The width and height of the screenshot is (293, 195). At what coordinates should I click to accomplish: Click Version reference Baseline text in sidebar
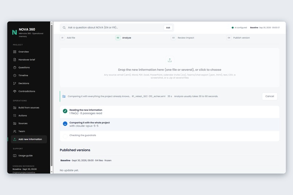(x=24, y=169)
